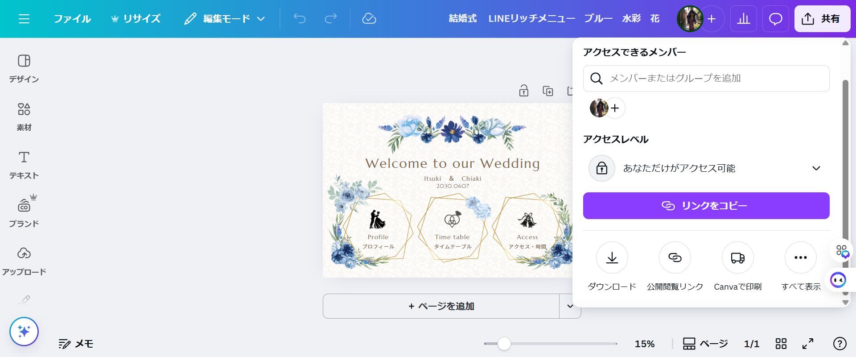Expand the 編集モード dropdown

click(x=225, y=19)
